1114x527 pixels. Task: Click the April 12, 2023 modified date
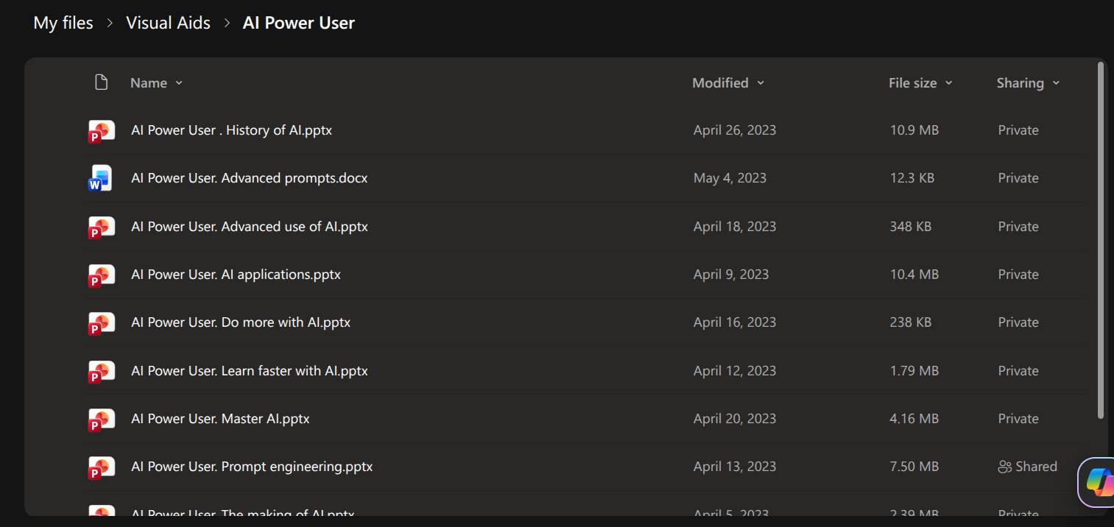click(x=735, y=371)
